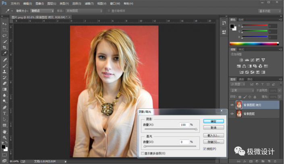This screenshot has height=164, width=284.
Task: Choose the Zoom tool in toolbox
Action: tap(4, 137)
